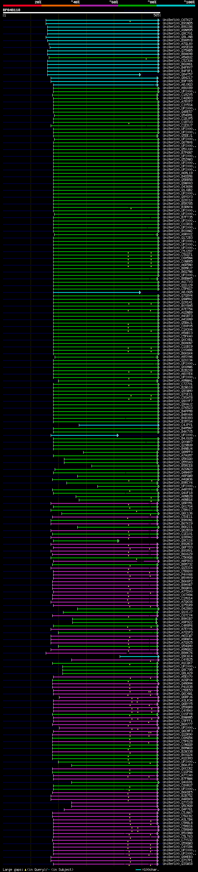Screen dimensions: 198x872
Task: Select label UniRef100_Q6BPJ6
Action: click(x=177, y=697)
